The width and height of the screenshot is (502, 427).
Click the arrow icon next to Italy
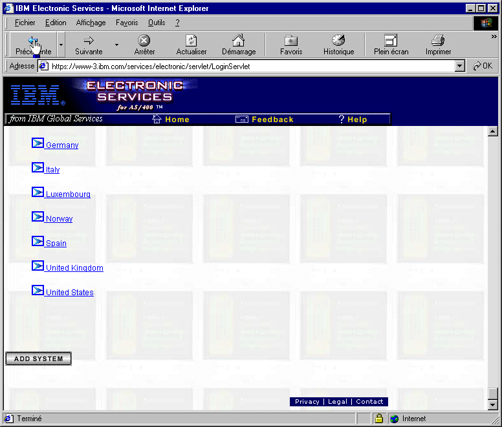(38, 167)
